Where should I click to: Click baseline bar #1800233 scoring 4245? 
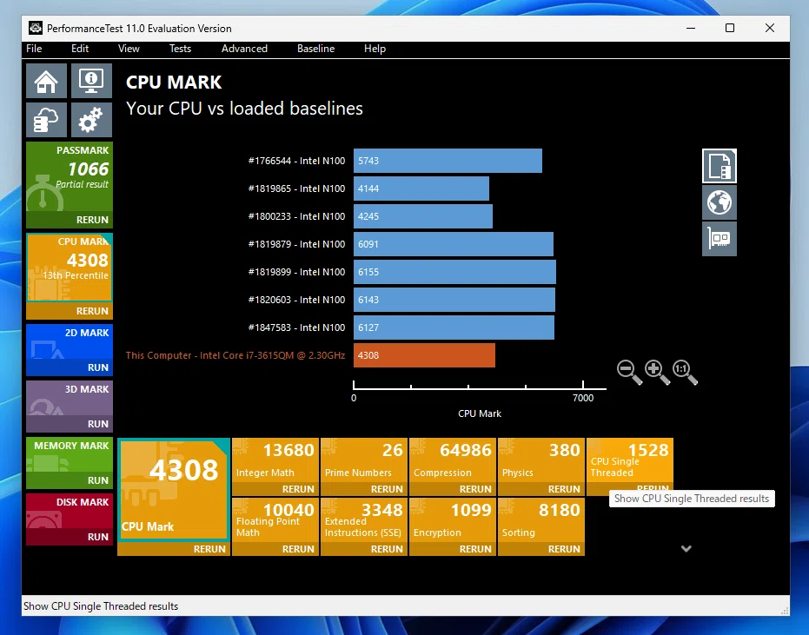(423, 216)
